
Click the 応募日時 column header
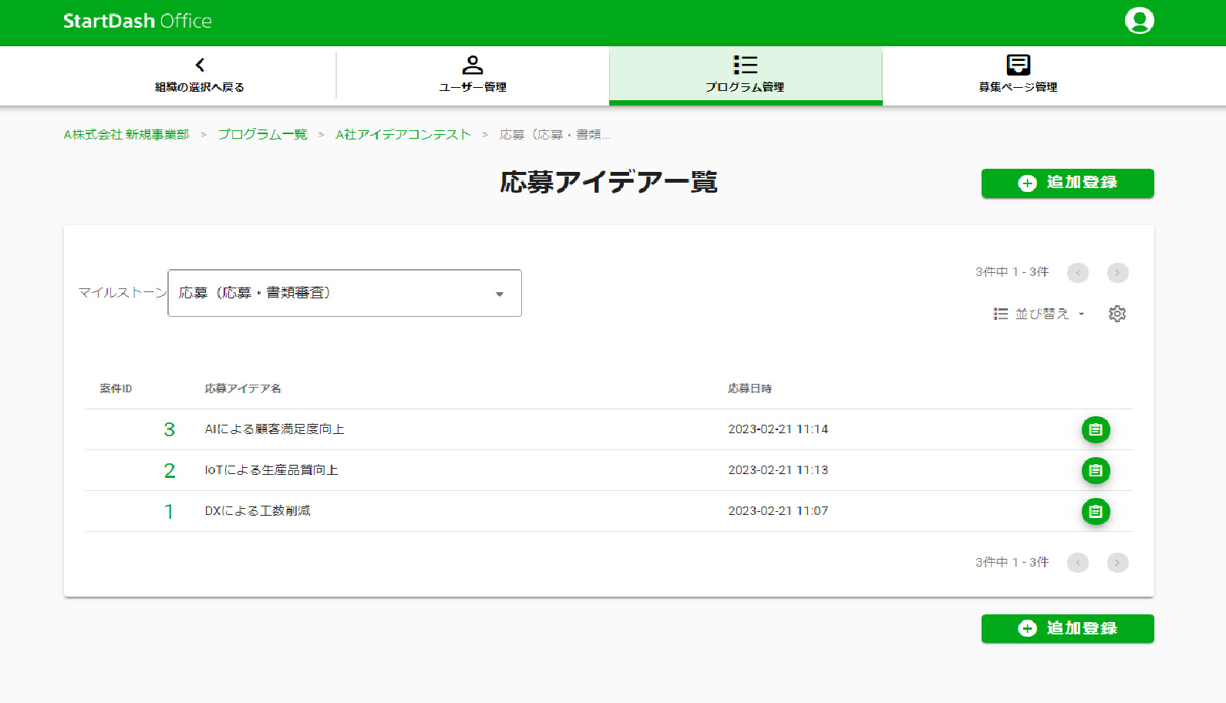coord(749,388)
